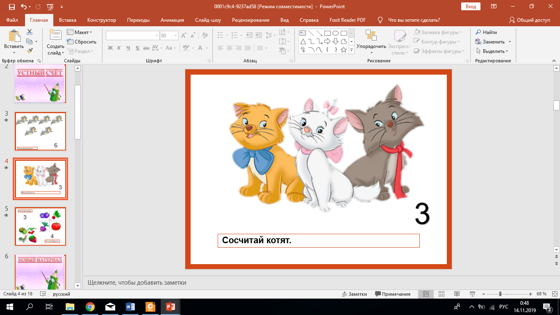The width and height of the screenshot is (560, 315).
Task: Select the oval shape in shapes gallery
Action: pyautogui.click(x=335, y=33)
